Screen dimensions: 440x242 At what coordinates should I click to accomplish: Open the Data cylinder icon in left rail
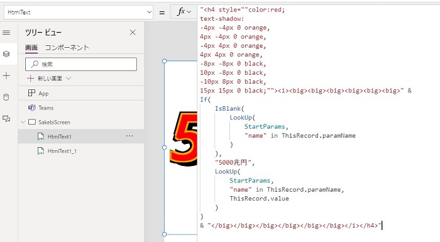(x=6, y=97)
